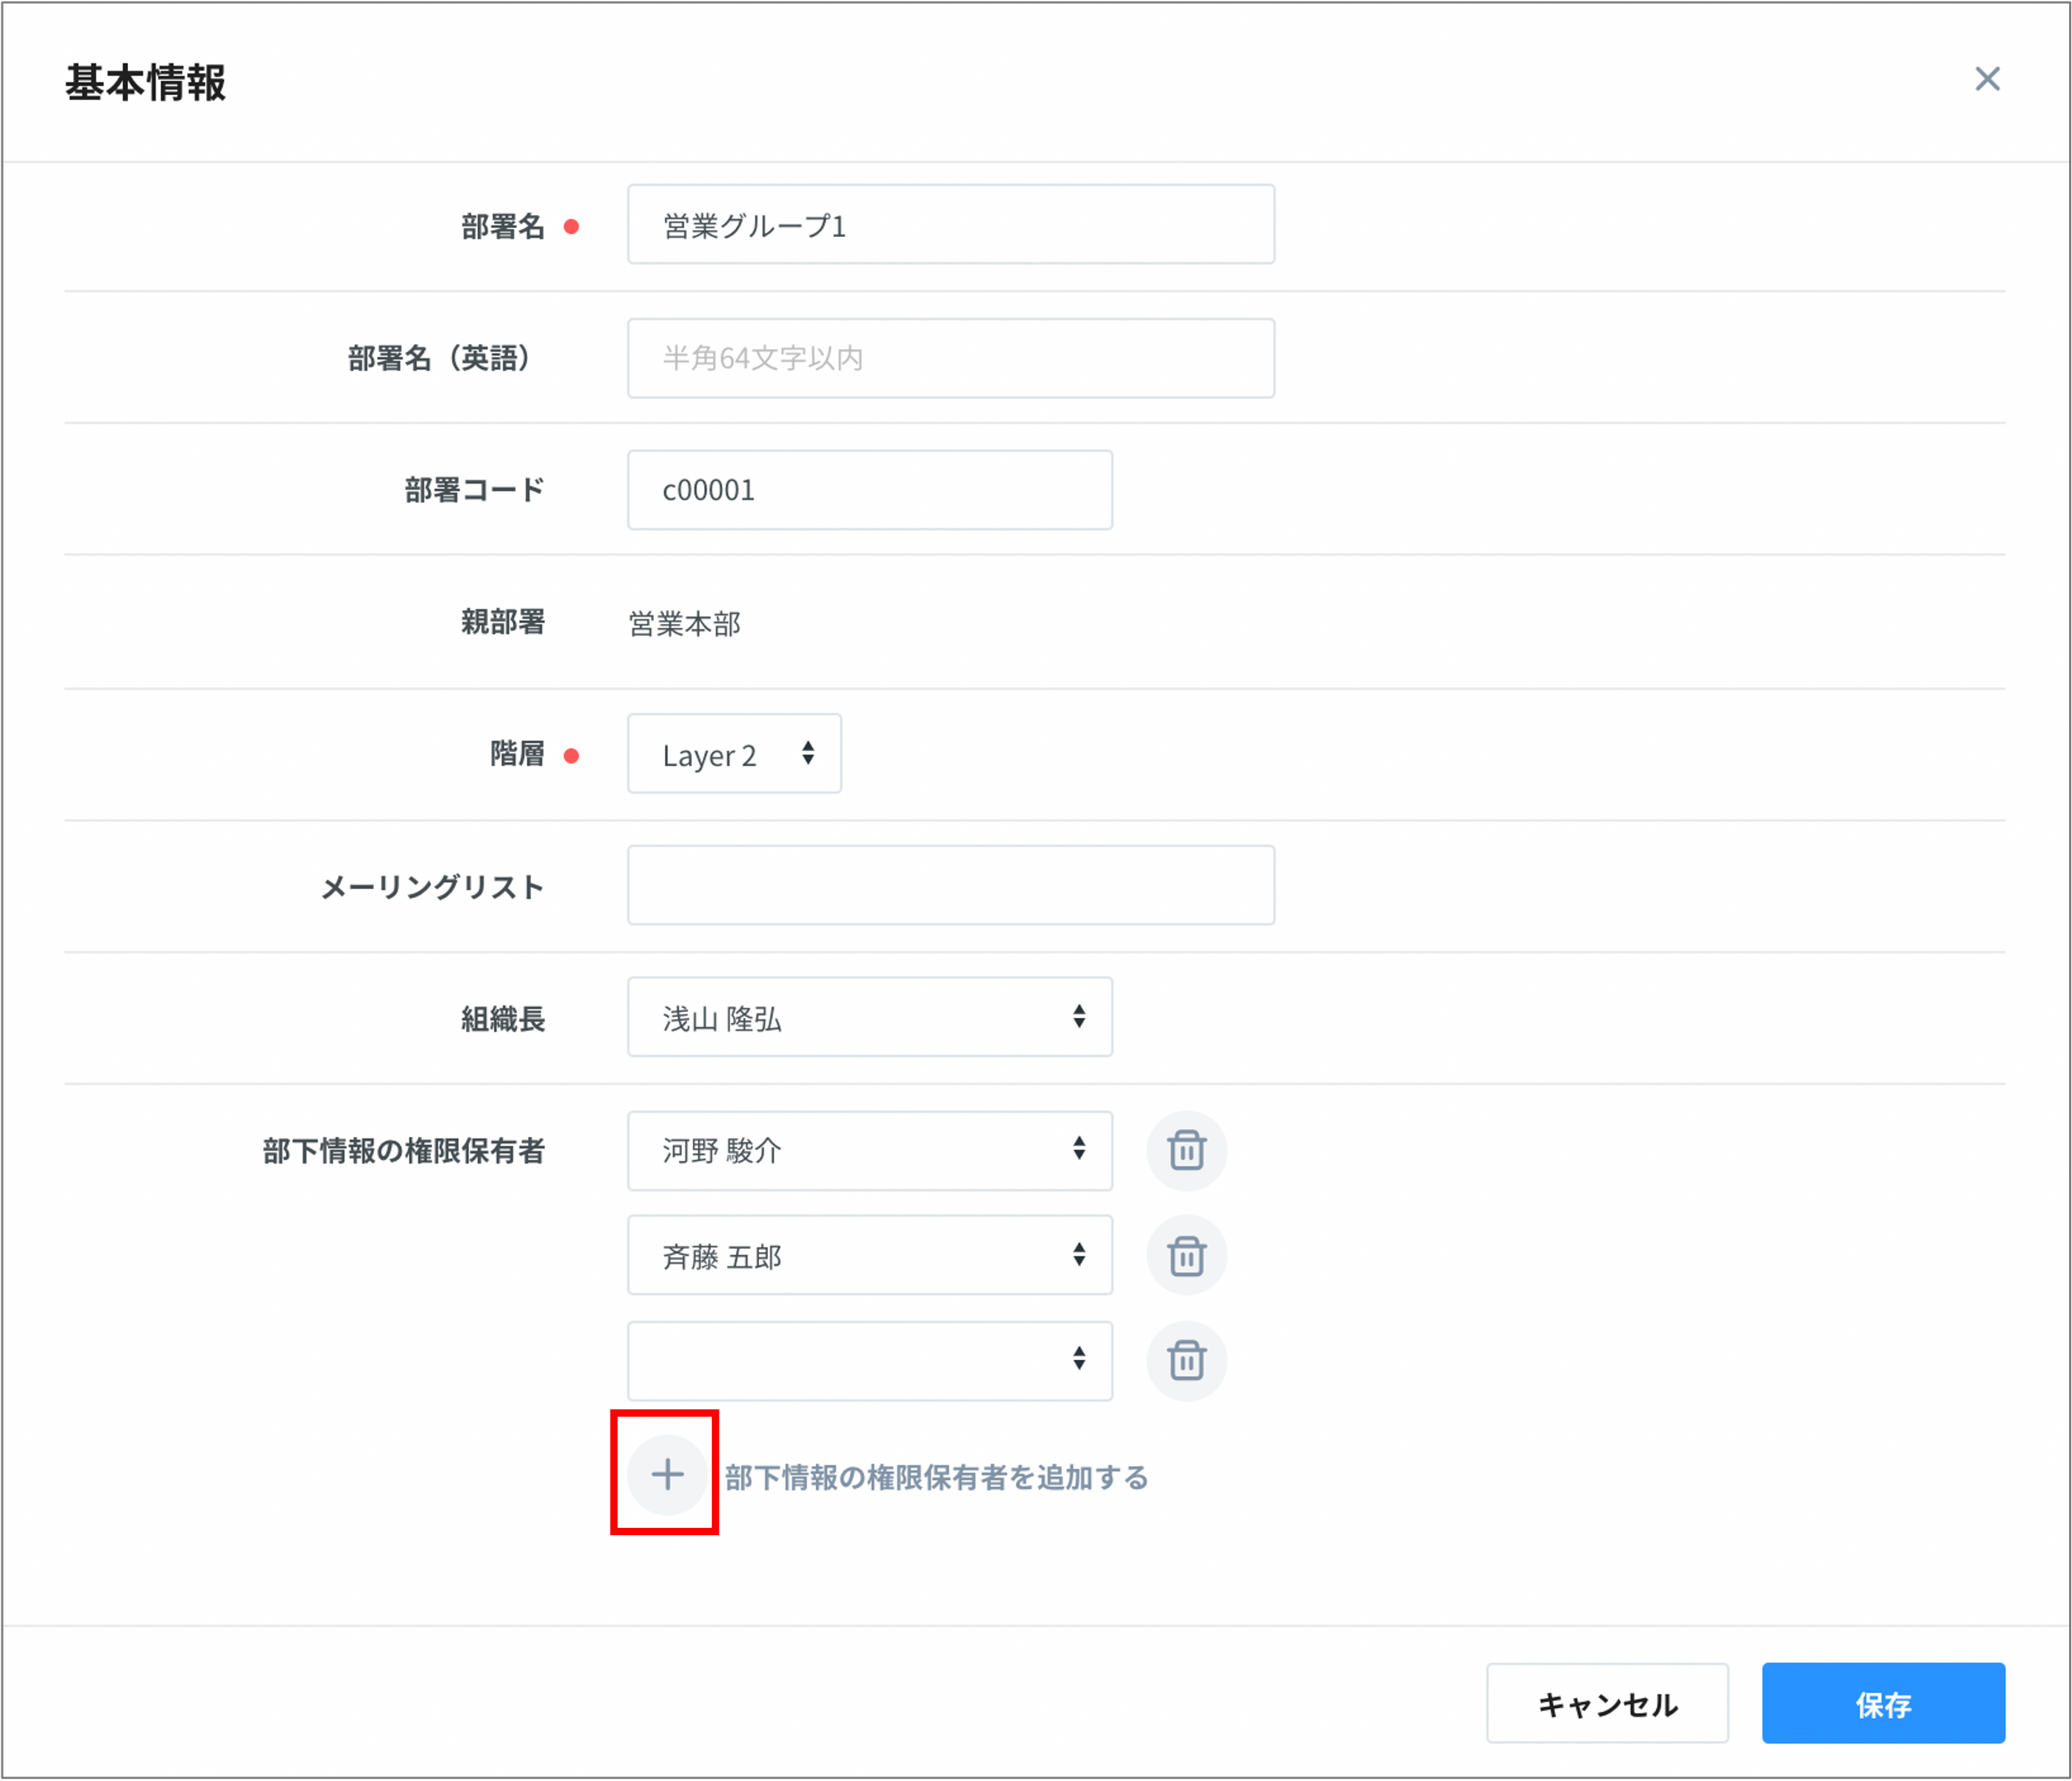Click the 親部署 value 営業本部
Image resolution: width=2072 pixels, height=1781 pixels.
click(x=684, y=623)
